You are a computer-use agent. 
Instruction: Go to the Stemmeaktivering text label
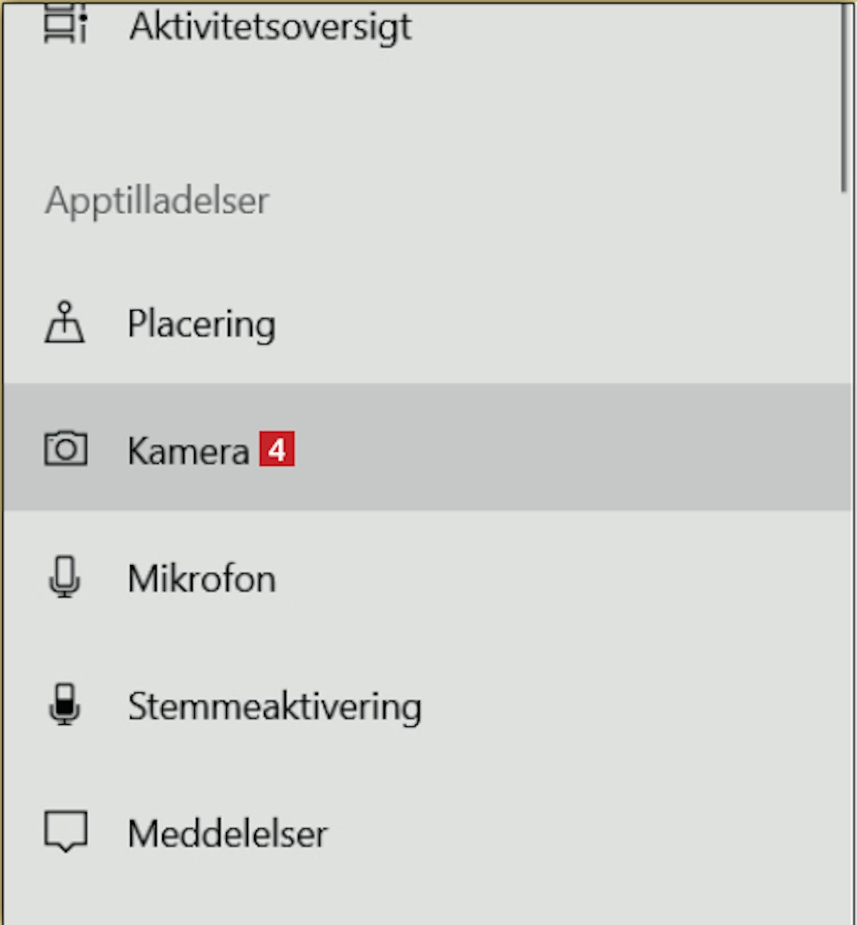tap(275, 707)
